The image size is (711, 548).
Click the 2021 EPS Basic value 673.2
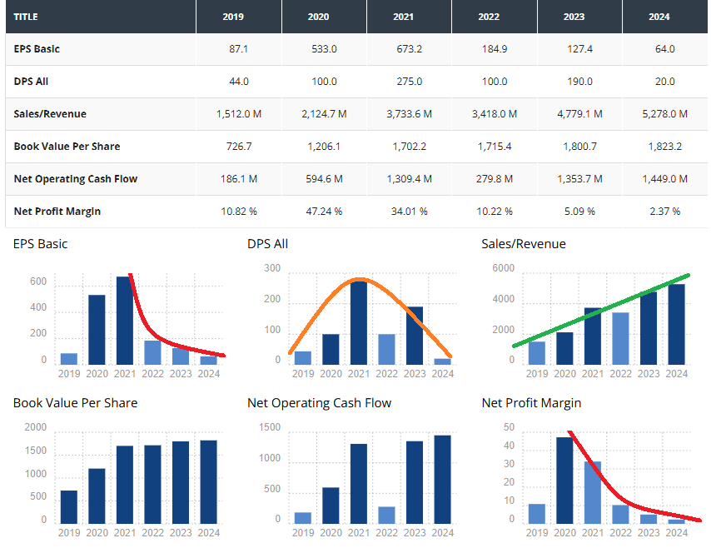(x=409, y=49)
